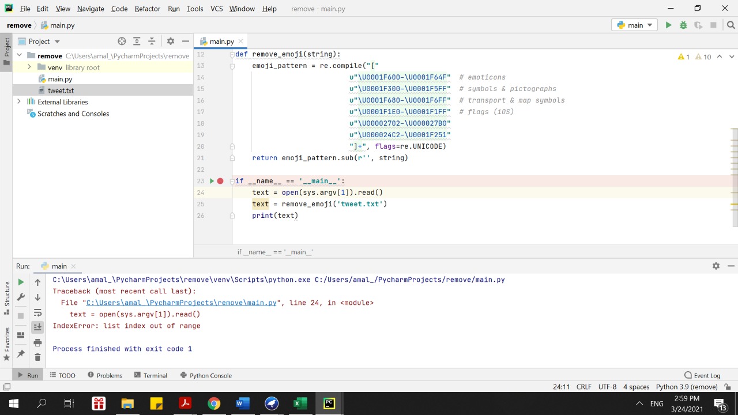Screen dimensions: 738x415
Task: Toggle the breakpoint on line 23
Action: point(220,180)
